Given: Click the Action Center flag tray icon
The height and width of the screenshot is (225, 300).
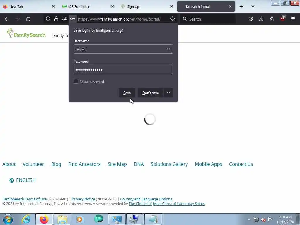Looking at the screenshot, I should click(x=270, y=219).
